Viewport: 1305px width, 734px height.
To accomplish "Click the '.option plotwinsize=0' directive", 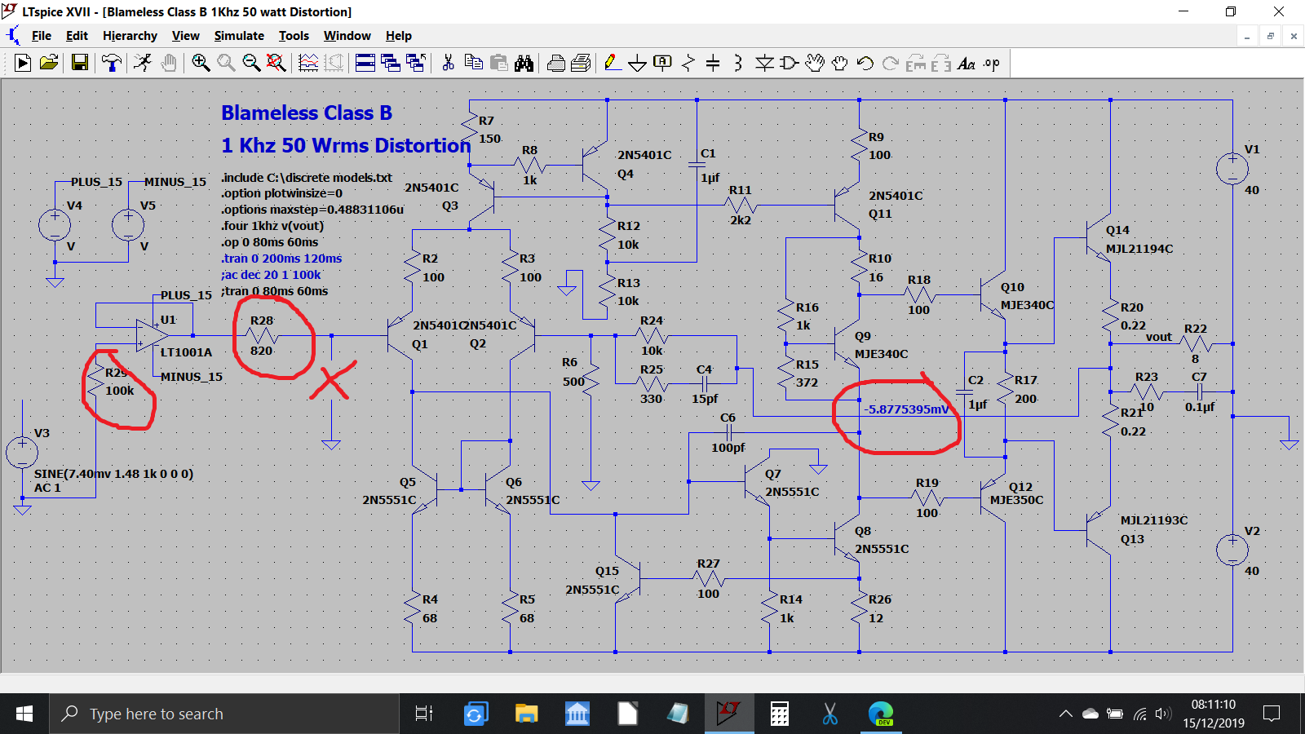I will pos(282,193).
